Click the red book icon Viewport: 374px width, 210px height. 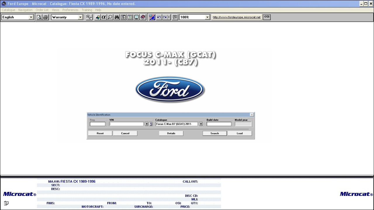pyautogui.click(x=143, y=17)
